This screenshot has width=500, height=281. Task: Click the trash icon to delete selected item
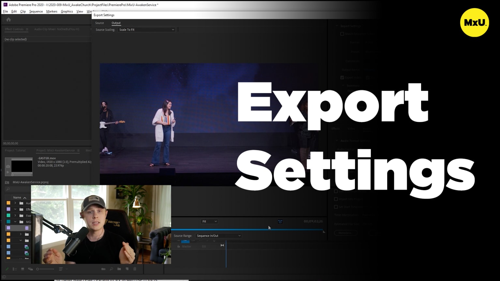(x=135, y=269)
